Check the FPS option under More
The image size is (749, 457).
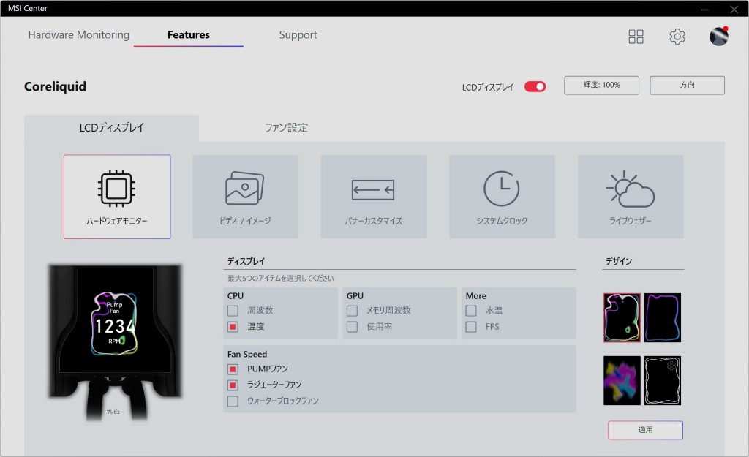(471, 327)
